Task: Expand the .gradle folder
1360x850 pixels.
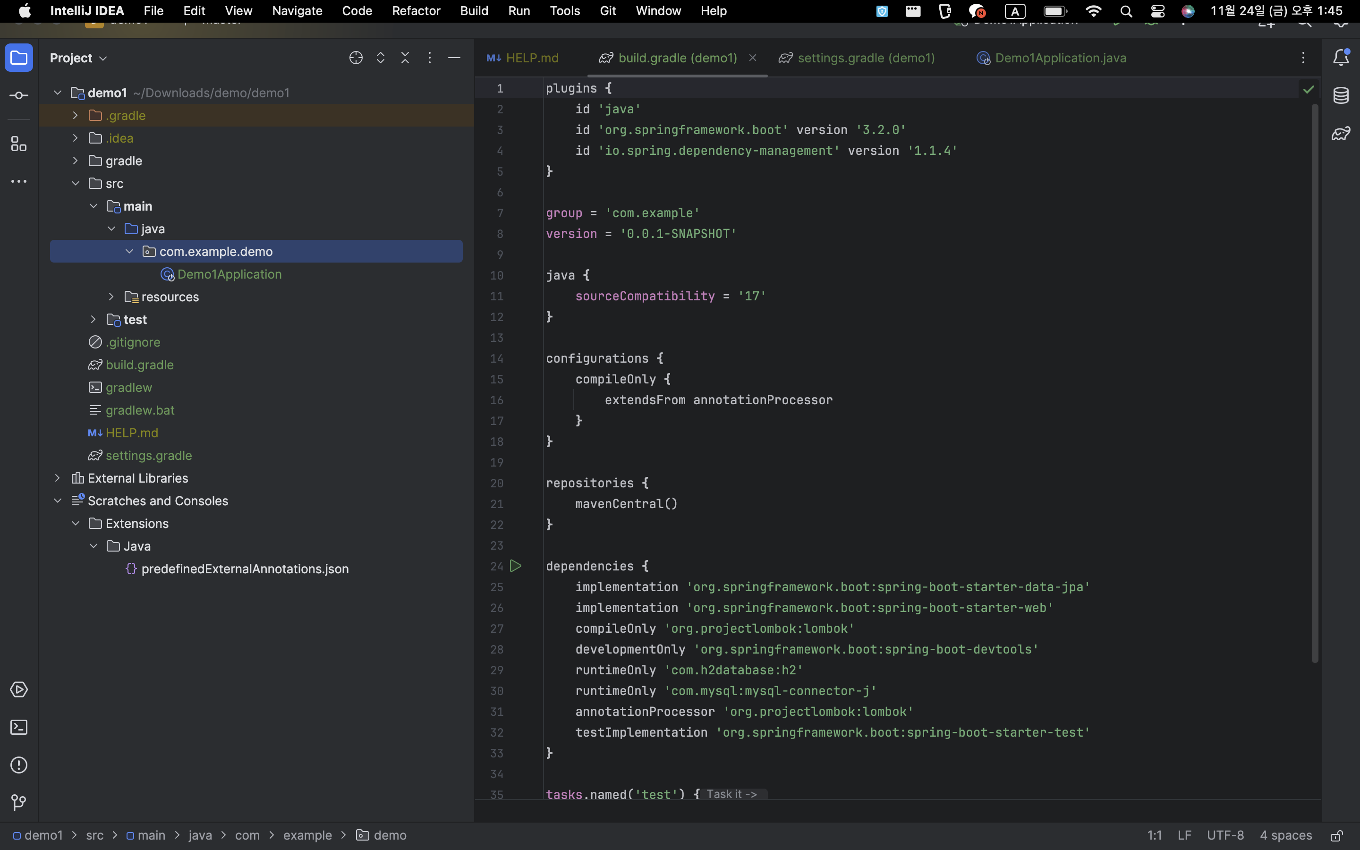Action: coord(75,115)
